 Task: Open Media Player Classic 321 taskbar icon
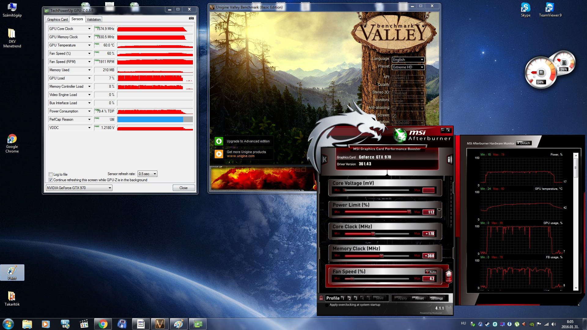click(x=84, y=324)
